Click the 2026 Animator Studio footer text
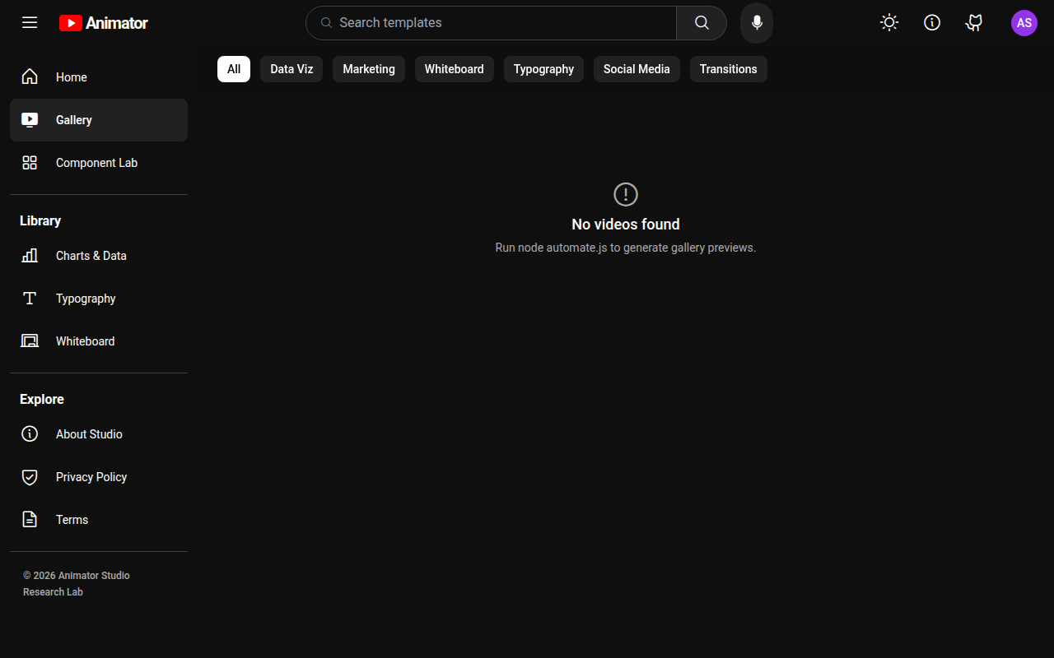The height and width of the screenshot is (658, 1054). tap(77, 576)
